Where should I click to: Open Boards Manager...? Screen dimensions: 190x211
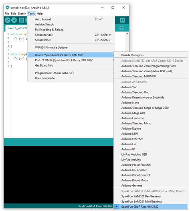[x=151, y=55]
